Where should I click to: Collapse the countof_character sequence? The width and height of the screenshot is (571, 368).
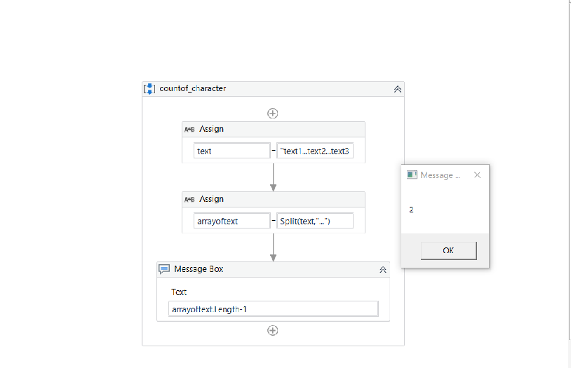397,89
